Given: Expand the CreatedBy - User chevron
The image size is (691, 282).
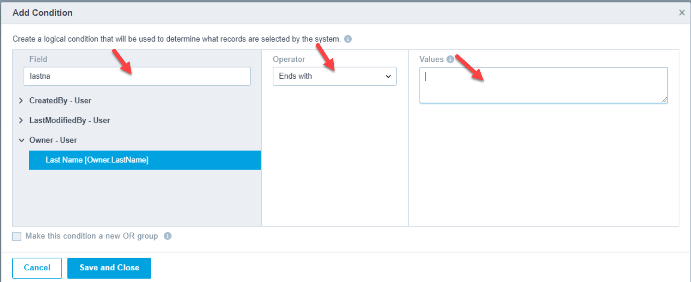Looking at the screenshot, I should click(x=21, y=101).
